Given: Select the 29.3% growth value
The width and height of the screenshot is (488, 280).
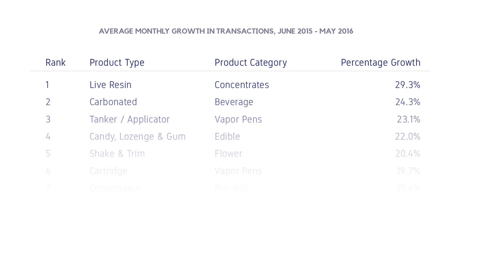Looking at the screenshot, I should click(x=408, y=85).
